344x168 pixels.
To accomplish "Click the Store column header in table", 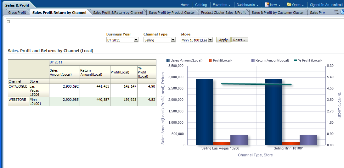I will click(x=39, y=81).
